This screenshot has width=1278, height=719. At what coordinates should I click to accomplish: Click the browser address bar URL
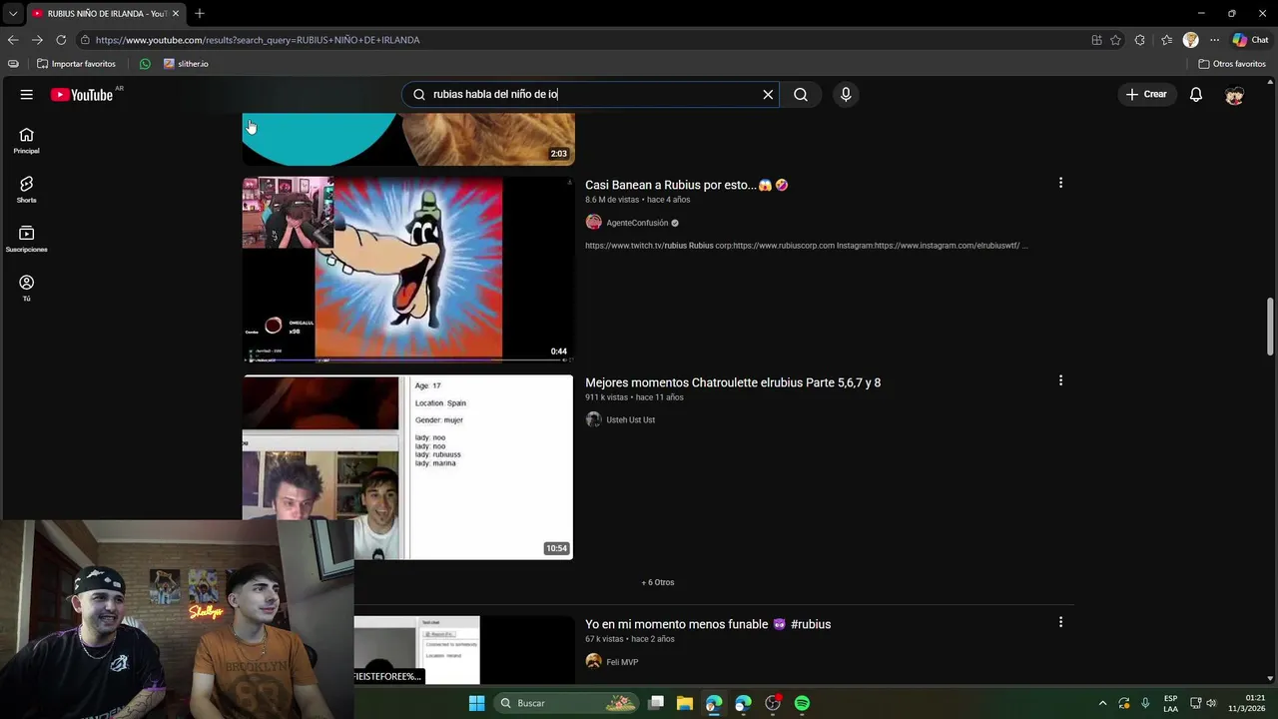258,40
